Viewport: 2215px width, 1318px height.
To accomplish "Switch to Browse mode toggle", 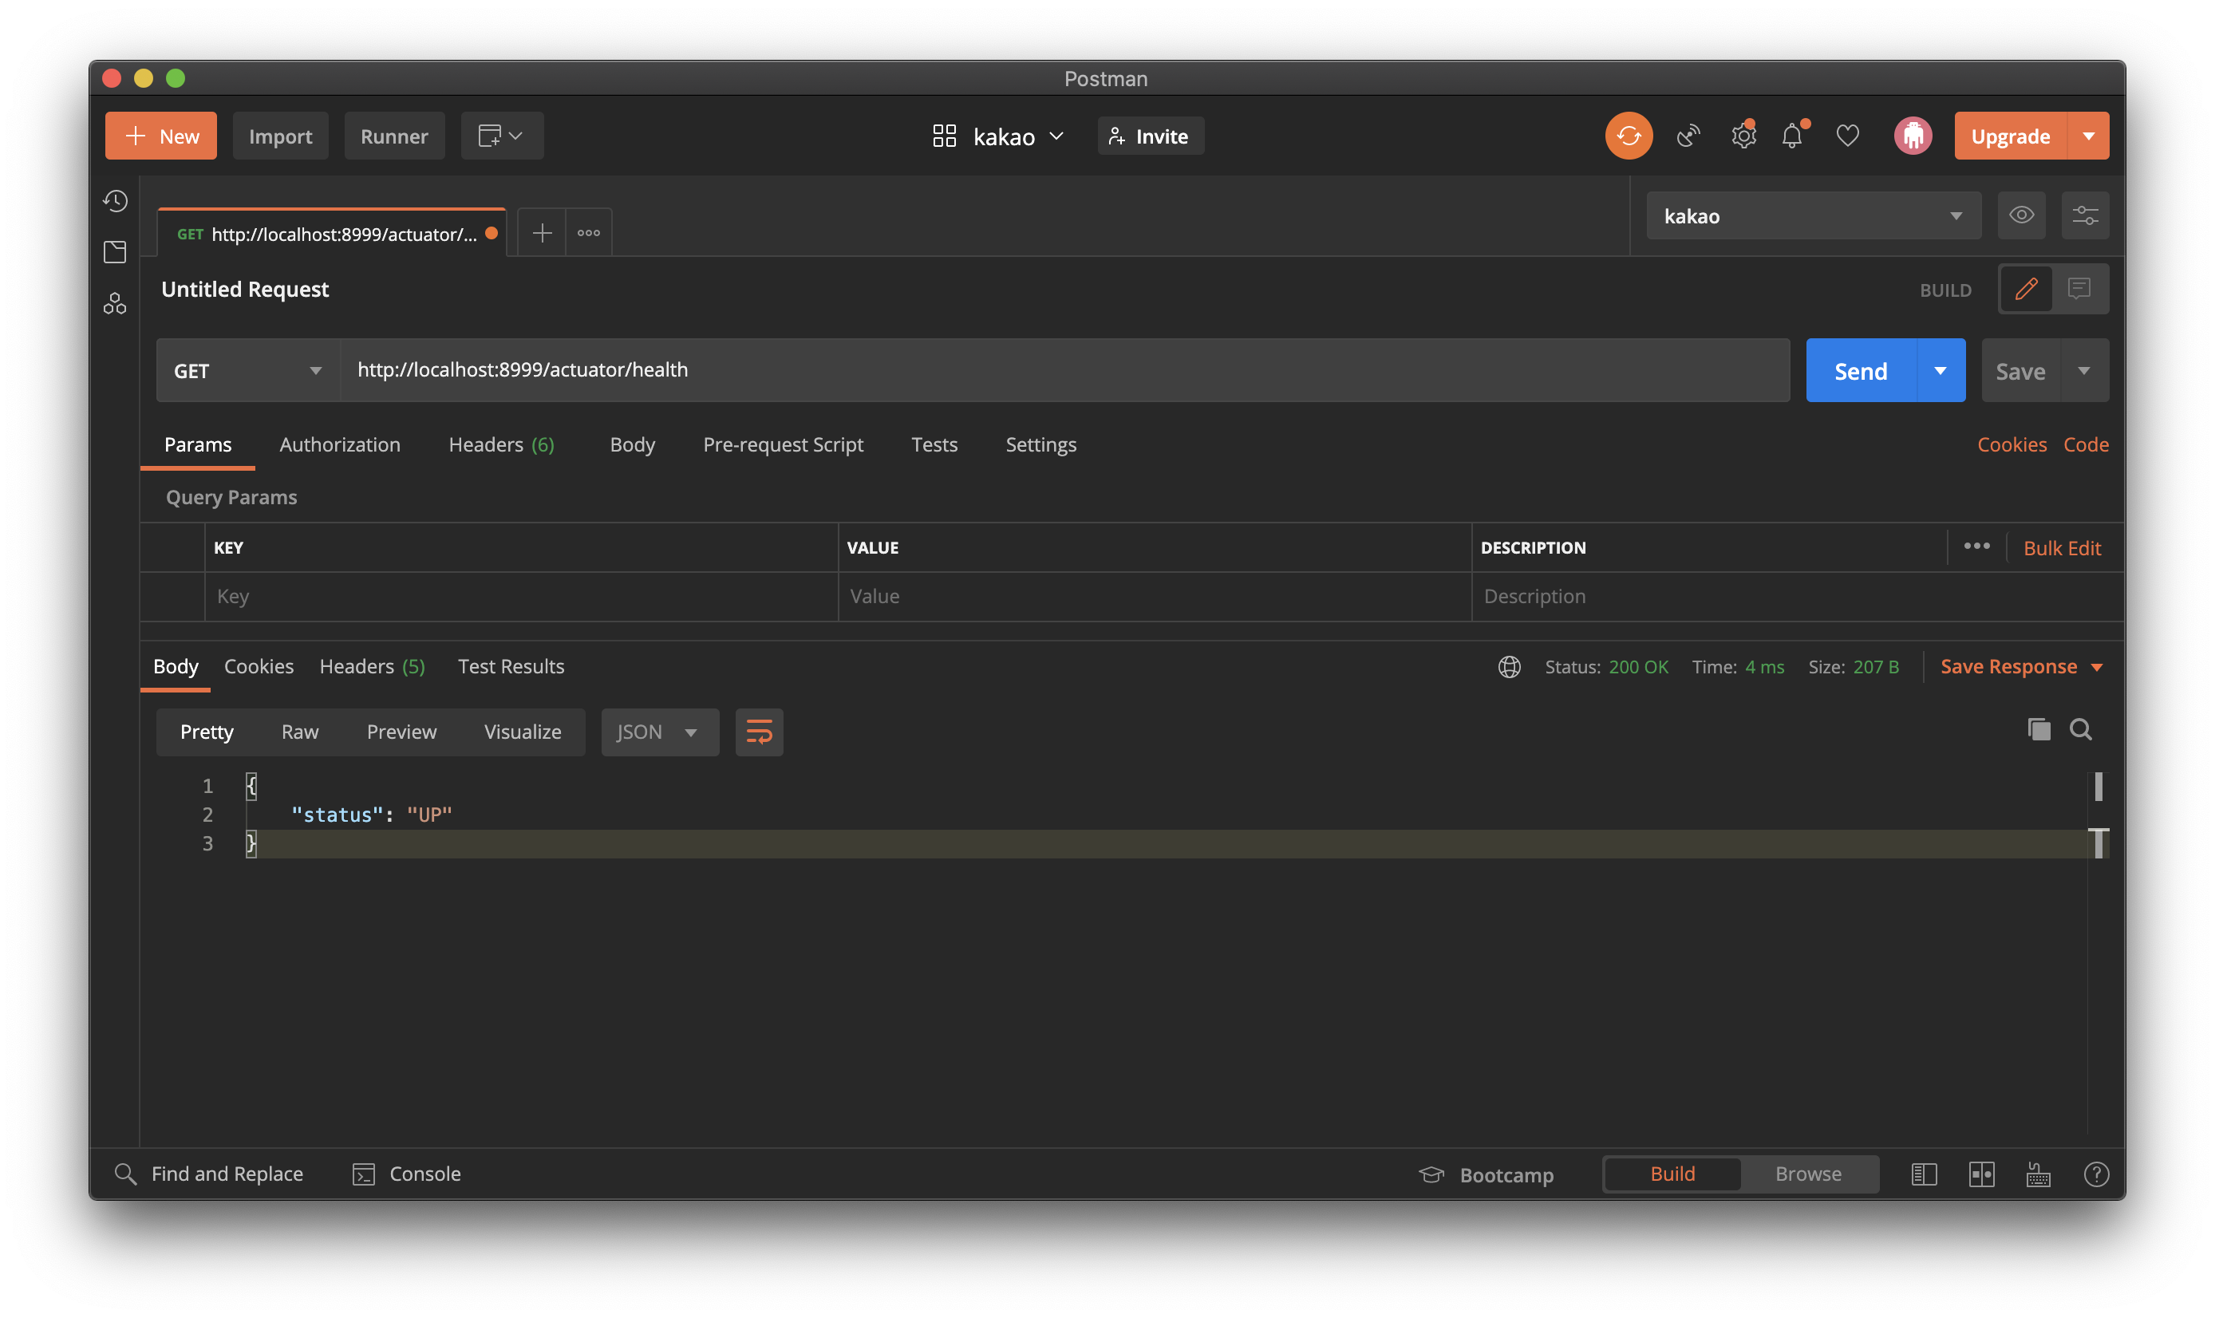I will [x=1808, y=1174].
